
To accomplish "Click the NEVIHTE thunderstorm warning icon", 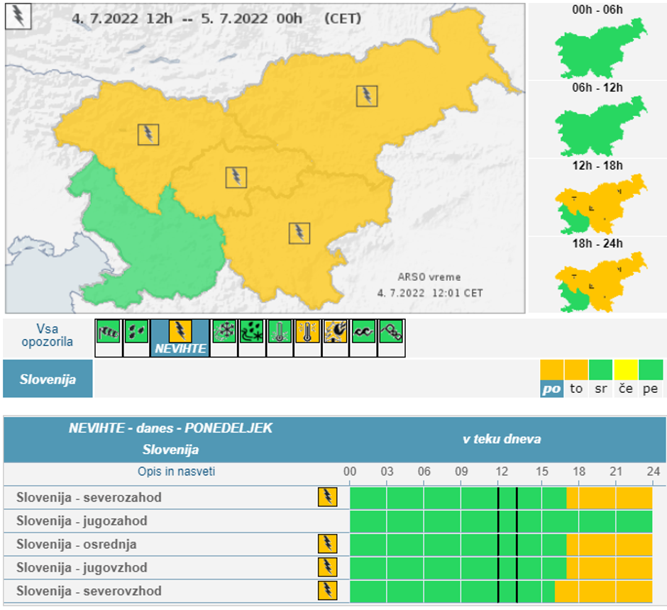I will coord(180,331).
